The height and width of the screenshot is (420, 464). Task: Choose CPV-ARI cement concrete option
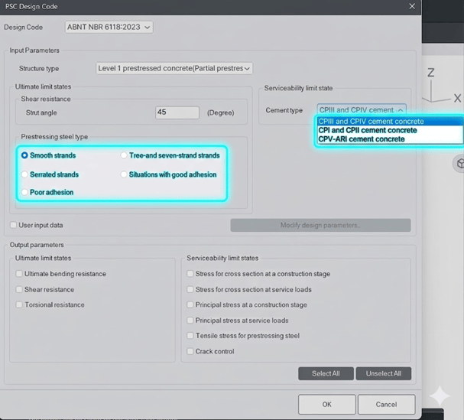click(x=362, y=139)
